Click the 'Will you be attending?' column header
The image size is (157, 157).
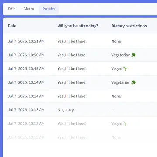[78, 26]
